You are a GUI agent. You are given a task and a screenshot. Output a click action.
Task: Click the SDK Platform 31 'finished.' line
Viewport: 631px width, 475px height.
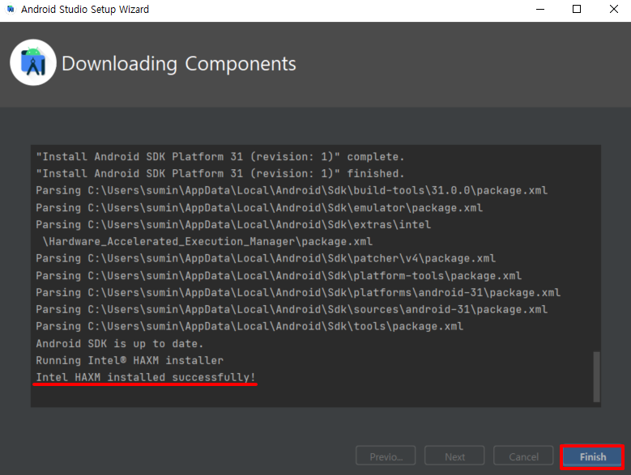click(220, 173)
